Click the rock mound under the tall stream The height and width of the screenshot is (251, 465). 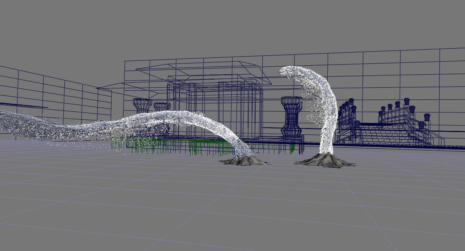coord(326,160)
